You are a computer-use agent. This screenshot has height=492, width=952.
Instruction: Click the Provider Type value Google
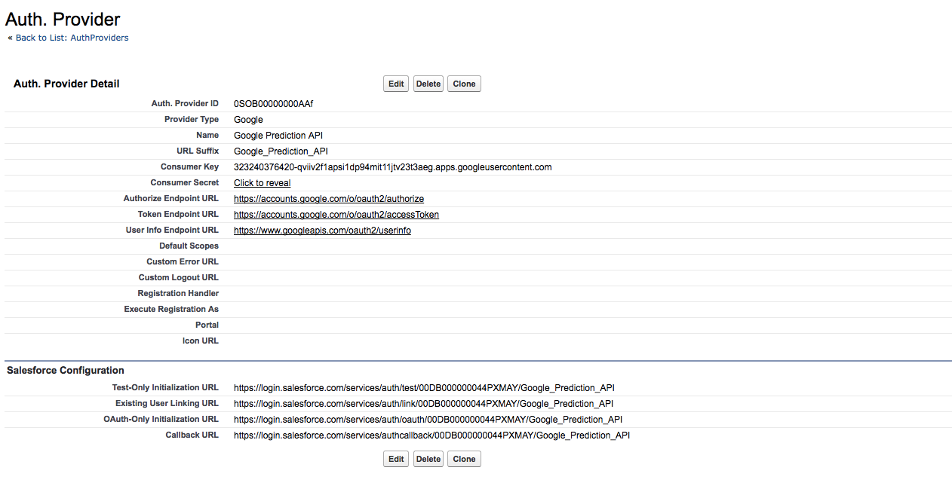[248, 120]
